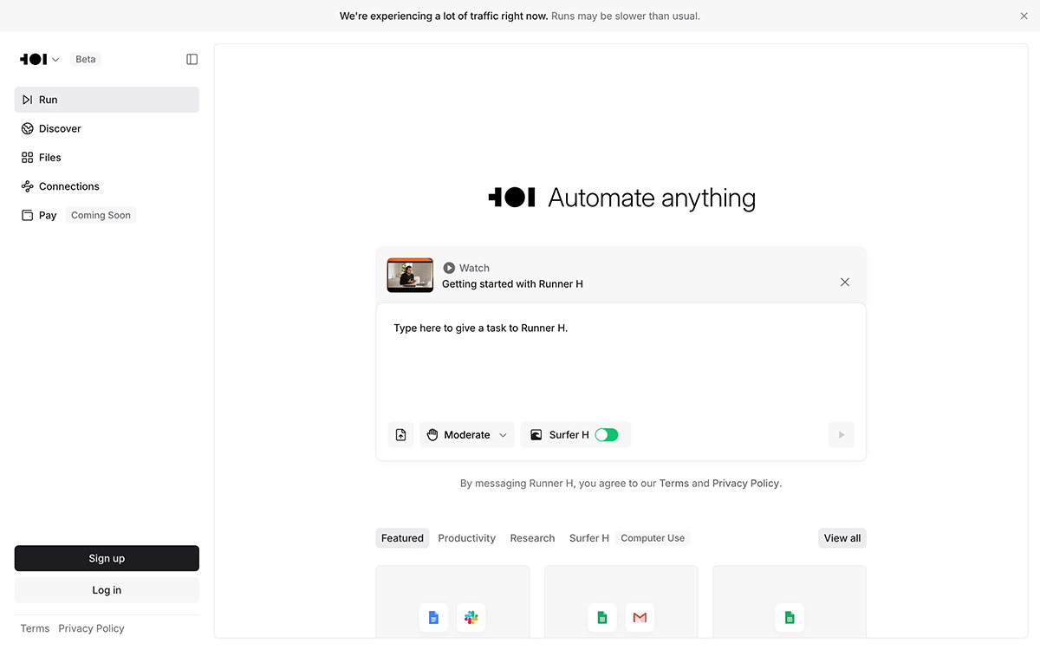
Task: Click the Gmail icon in template card
Action: (640, 618)
